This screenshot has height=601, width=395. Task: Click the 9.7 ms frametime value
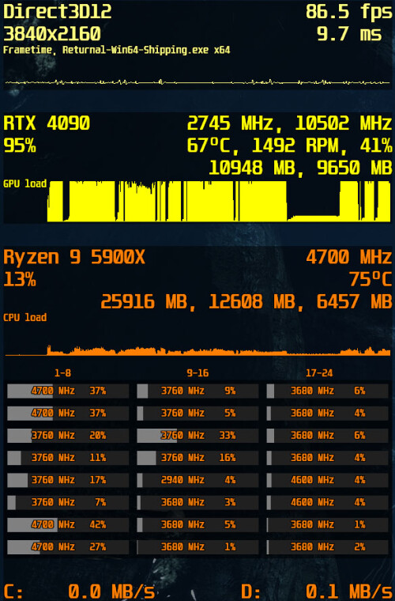click(x=348, y=34)
